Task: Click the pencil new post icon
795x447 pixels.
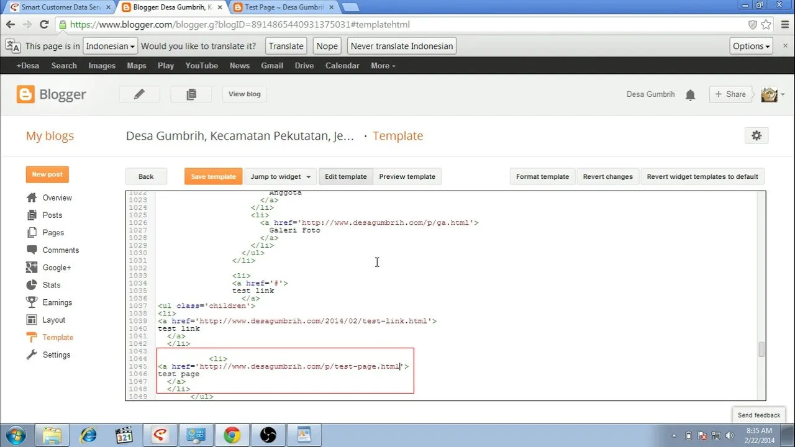Action: tap(139, 94)
